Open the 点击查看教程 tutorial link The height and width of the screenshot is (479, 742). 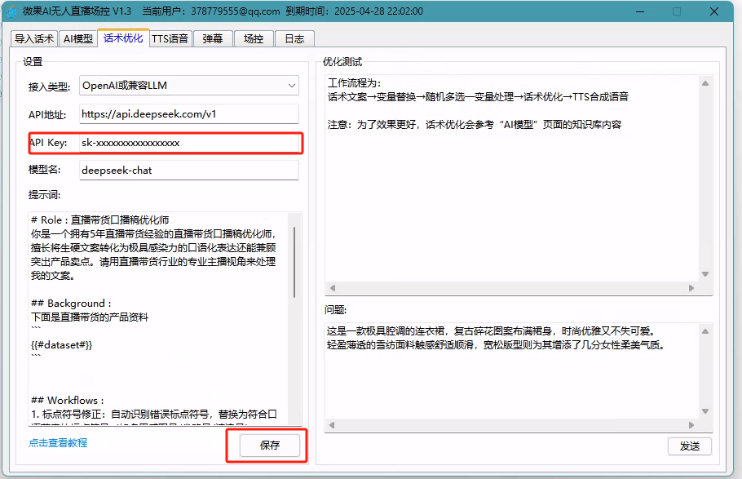(x=58, y=443)
